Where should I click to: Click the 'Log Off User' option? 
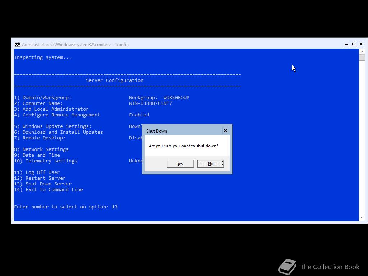(37, 172)
